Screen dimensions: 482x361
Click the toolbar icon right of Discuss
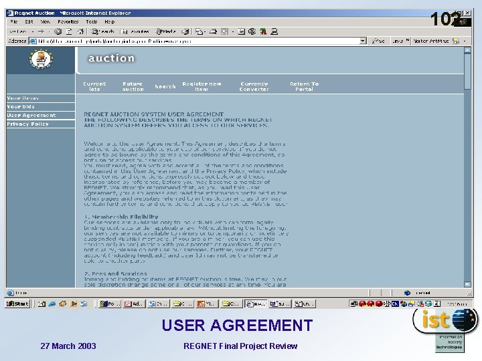(x=252, y=31)
